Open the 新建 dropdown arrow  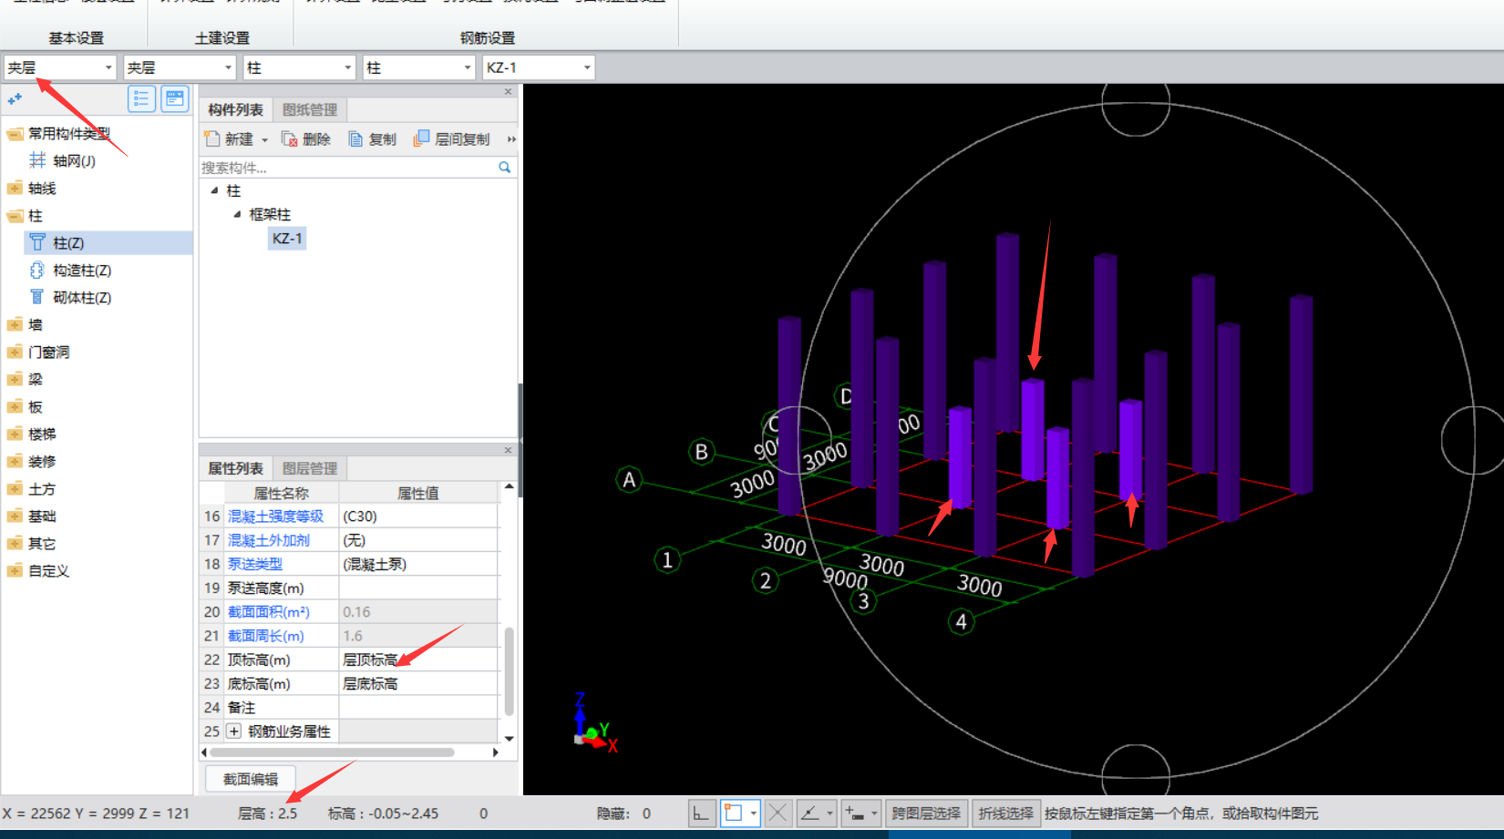coord(264,139)
